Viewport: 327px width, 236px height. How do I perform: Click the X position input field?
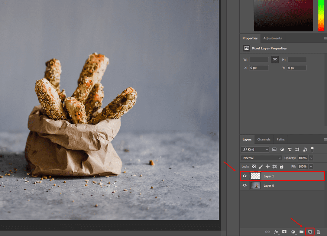point(259,68)
